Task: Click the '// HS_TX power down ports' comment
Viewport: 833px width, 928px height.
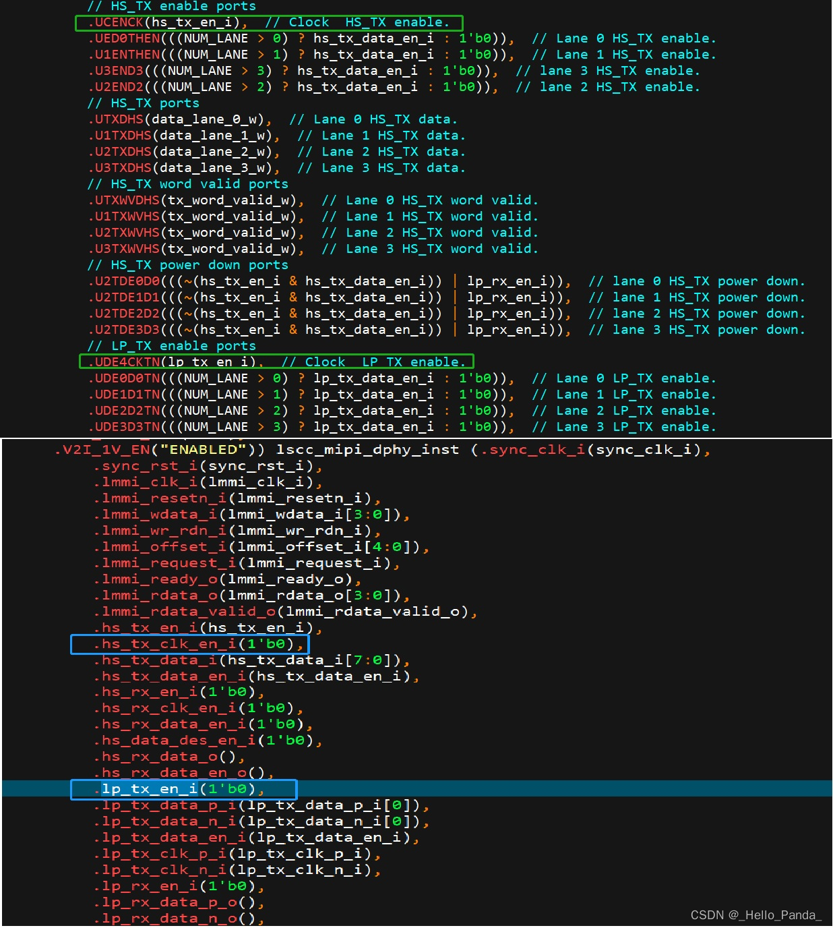Action: pyautogui.click(x=187, y=265)
